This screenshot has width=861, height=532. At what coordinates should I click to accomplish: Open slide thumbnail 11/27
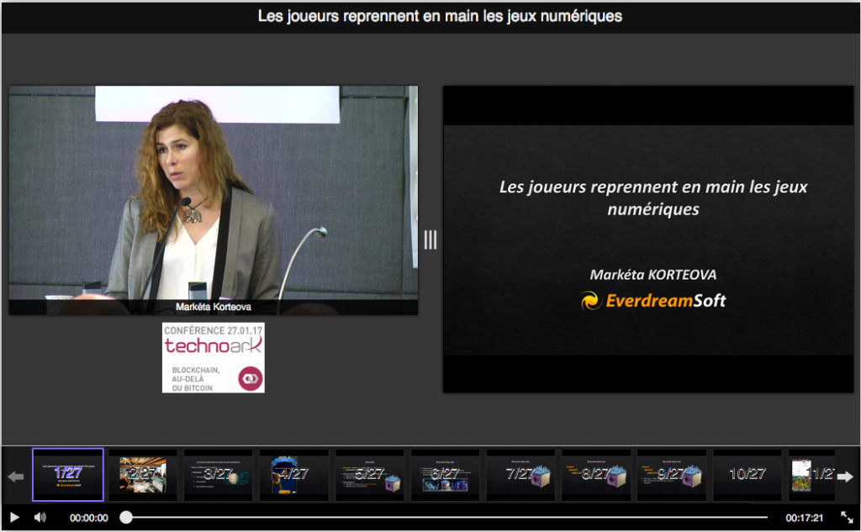pyautogui.click(x=812, y=474)
